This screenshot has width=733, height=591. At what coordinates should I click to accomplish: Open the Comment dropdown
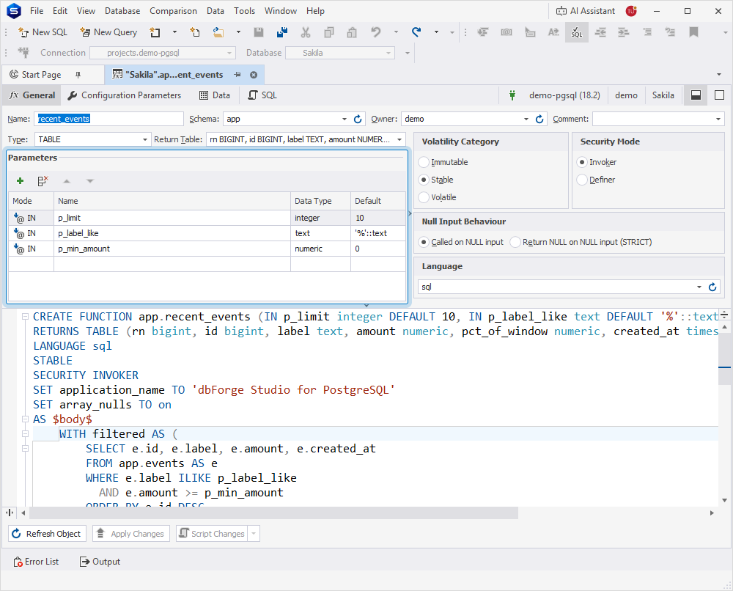pos(718,120)
